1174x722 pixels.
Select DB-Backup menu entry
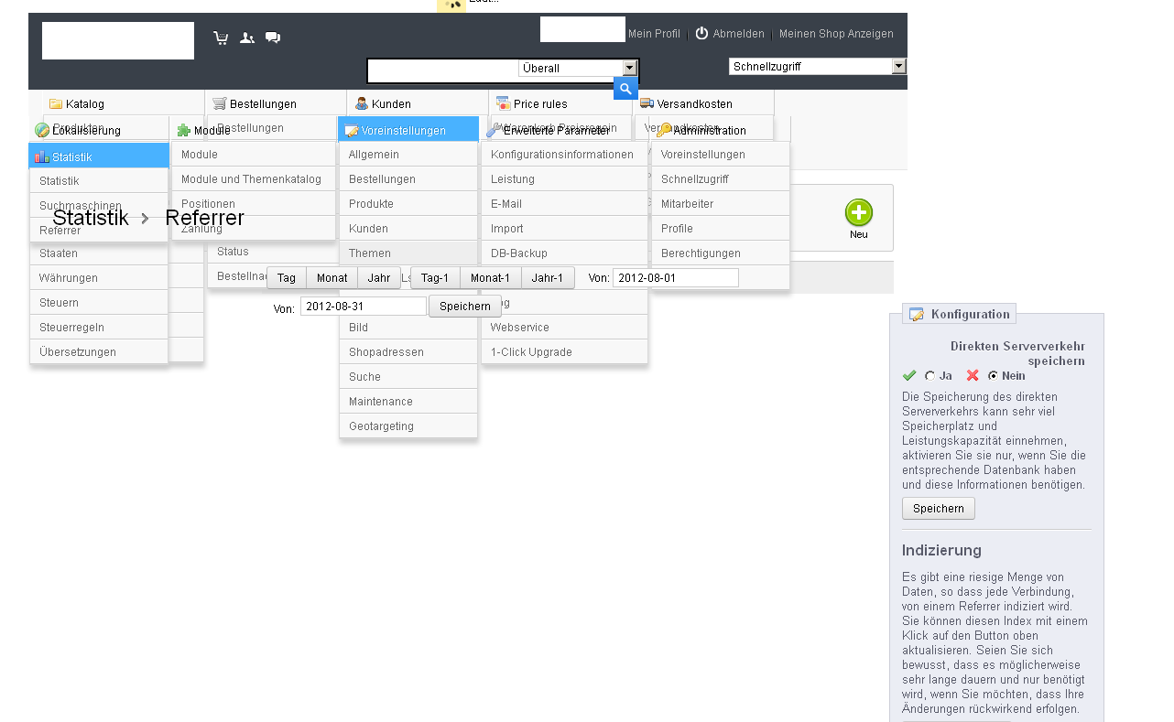coord(564,253)
